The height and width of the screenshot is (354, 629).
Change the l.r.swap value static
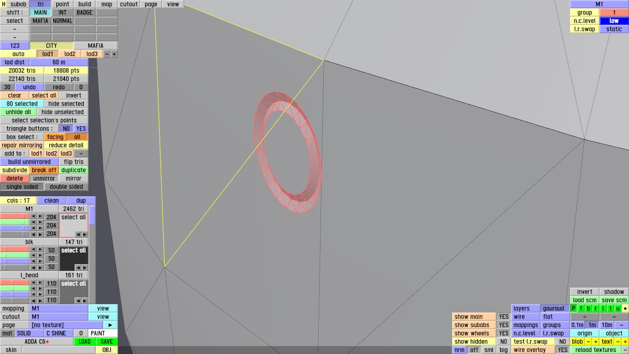point(614,29)
